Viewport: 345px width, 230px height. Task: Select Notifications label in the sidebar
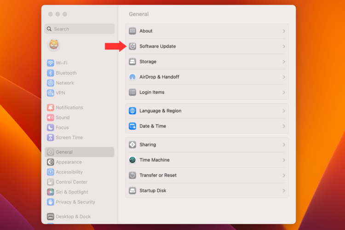tap(69, 107)
